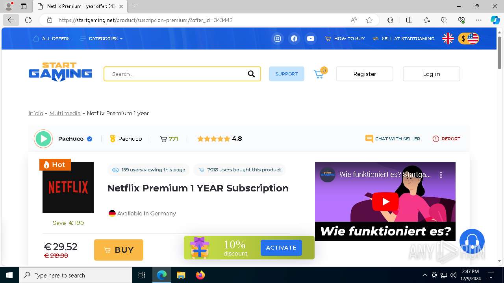Open Task View on taskbar
Screen dimensions: 504x283
pyautogui.click(x=142, y=275)
